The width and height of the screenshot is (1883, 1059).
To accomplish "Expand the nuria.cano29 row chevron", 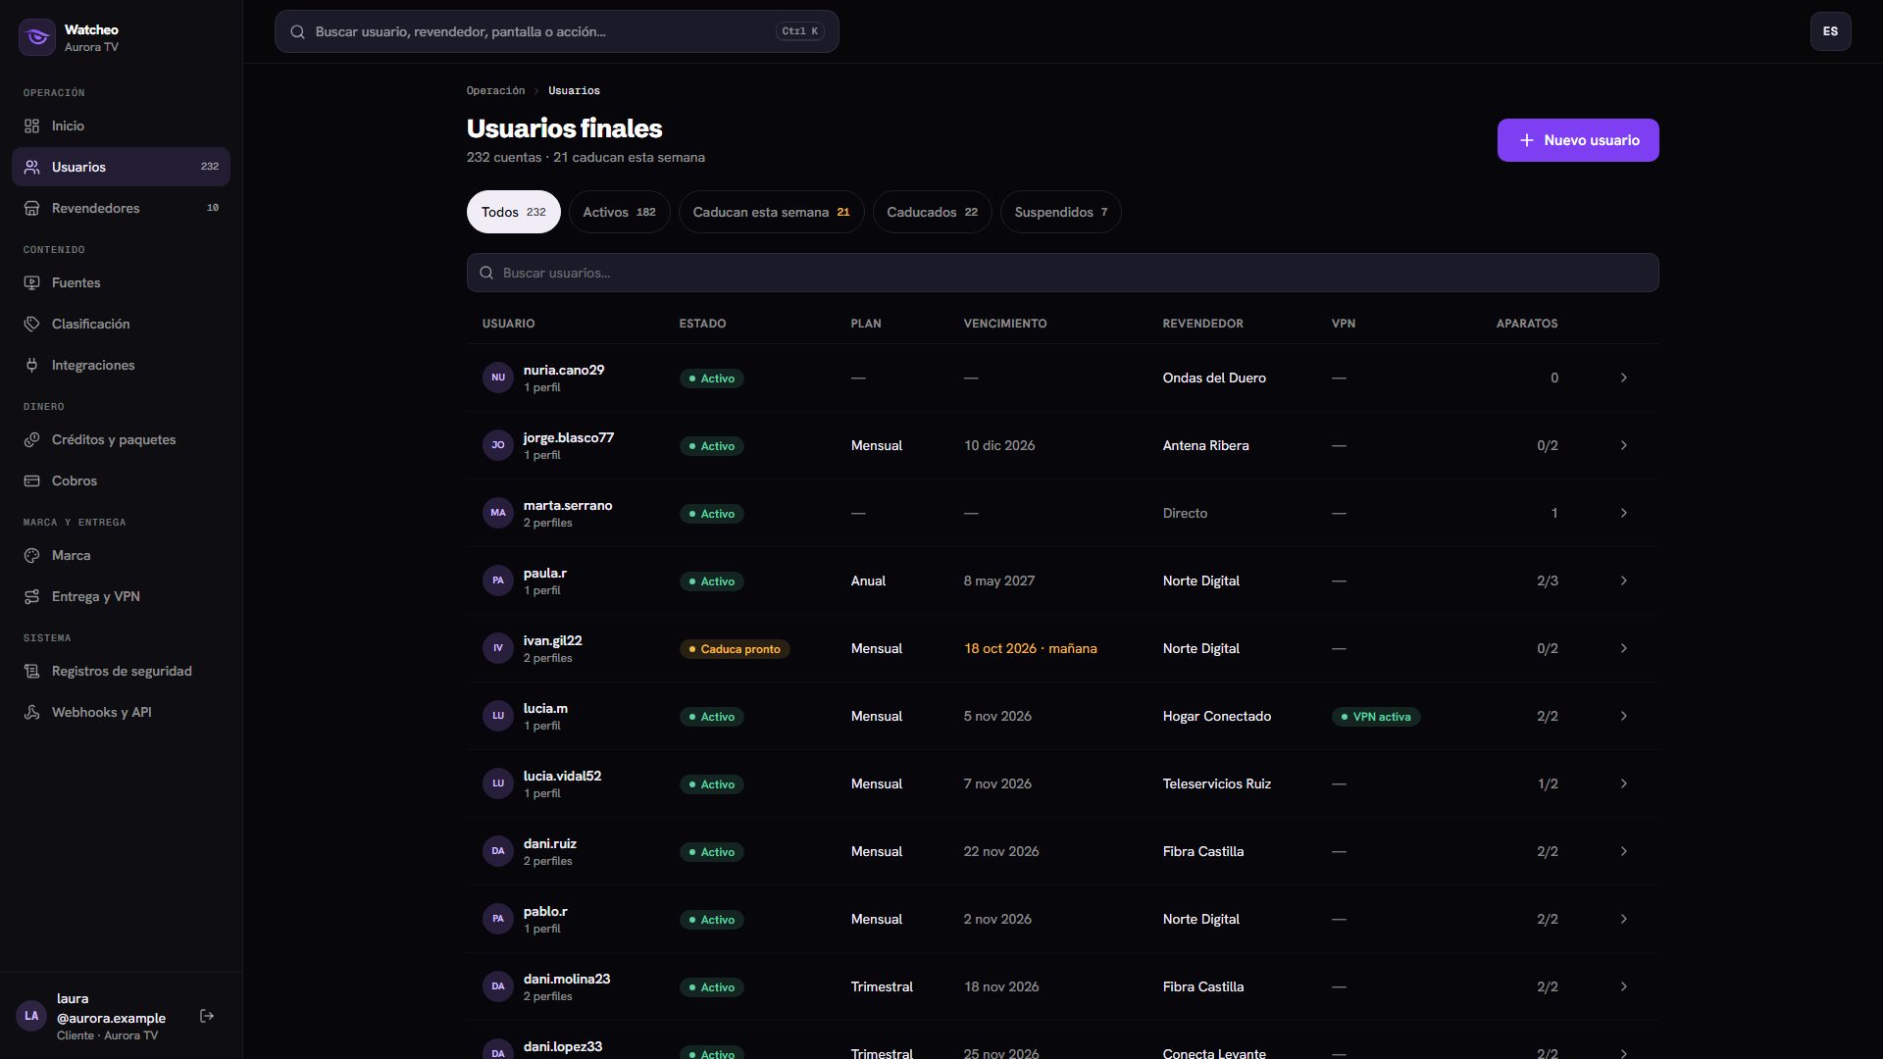I will pos(1624,378).
